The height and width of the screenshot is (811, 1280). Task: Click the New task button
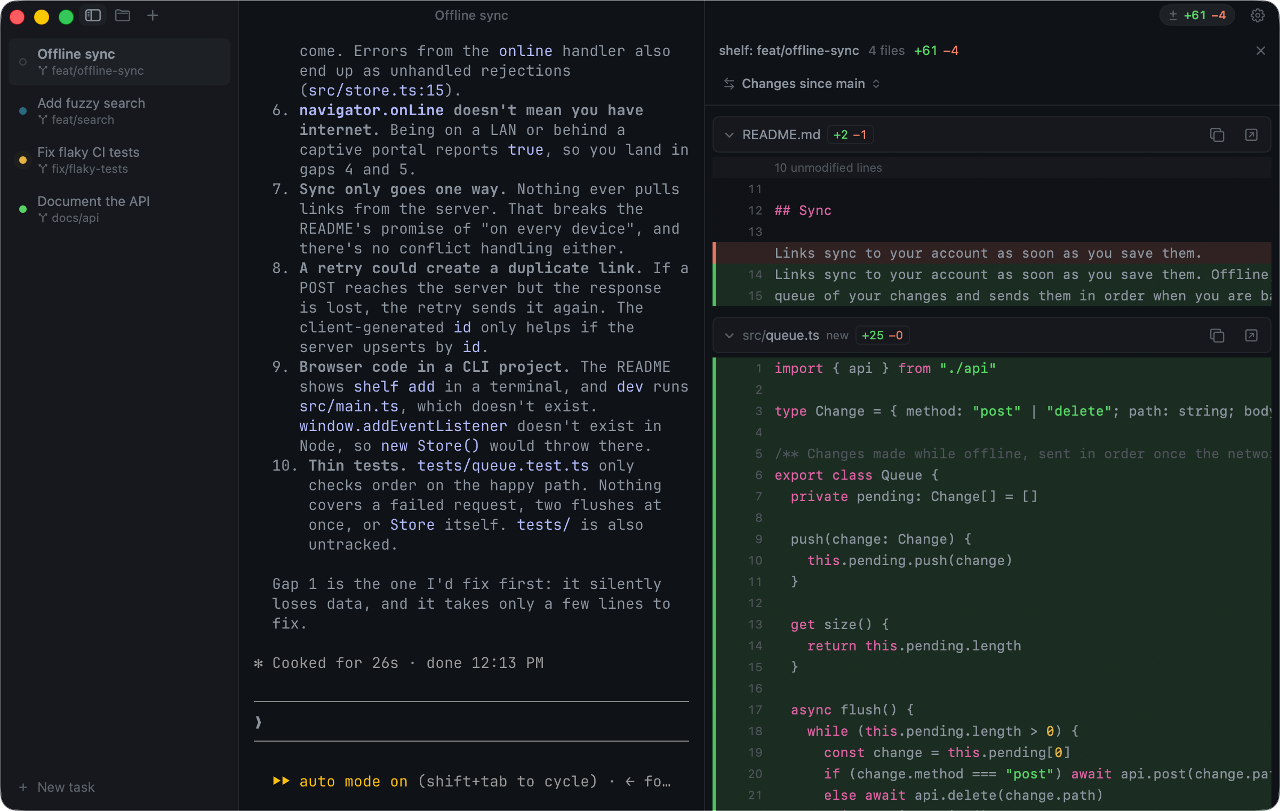pyautogui.click(x=57, y=787)
